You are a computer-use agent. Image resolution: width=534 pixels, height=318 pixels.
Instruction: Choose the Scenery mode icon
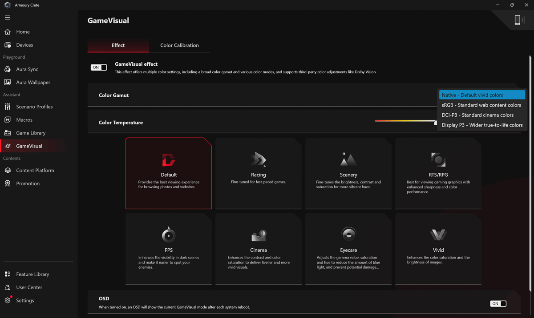348,159
